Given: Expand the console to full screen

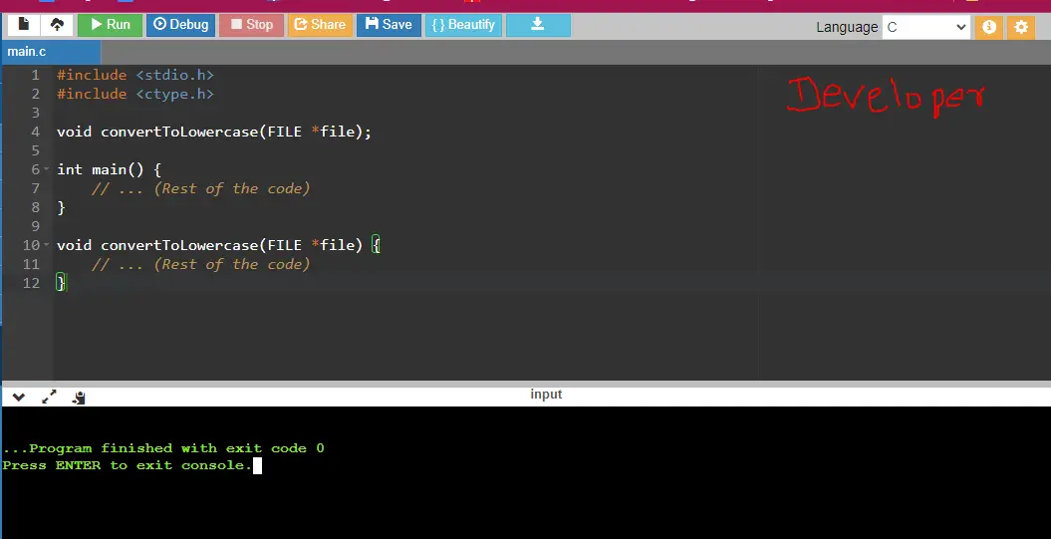Looking at the screenshot, I should coord(49,397).
